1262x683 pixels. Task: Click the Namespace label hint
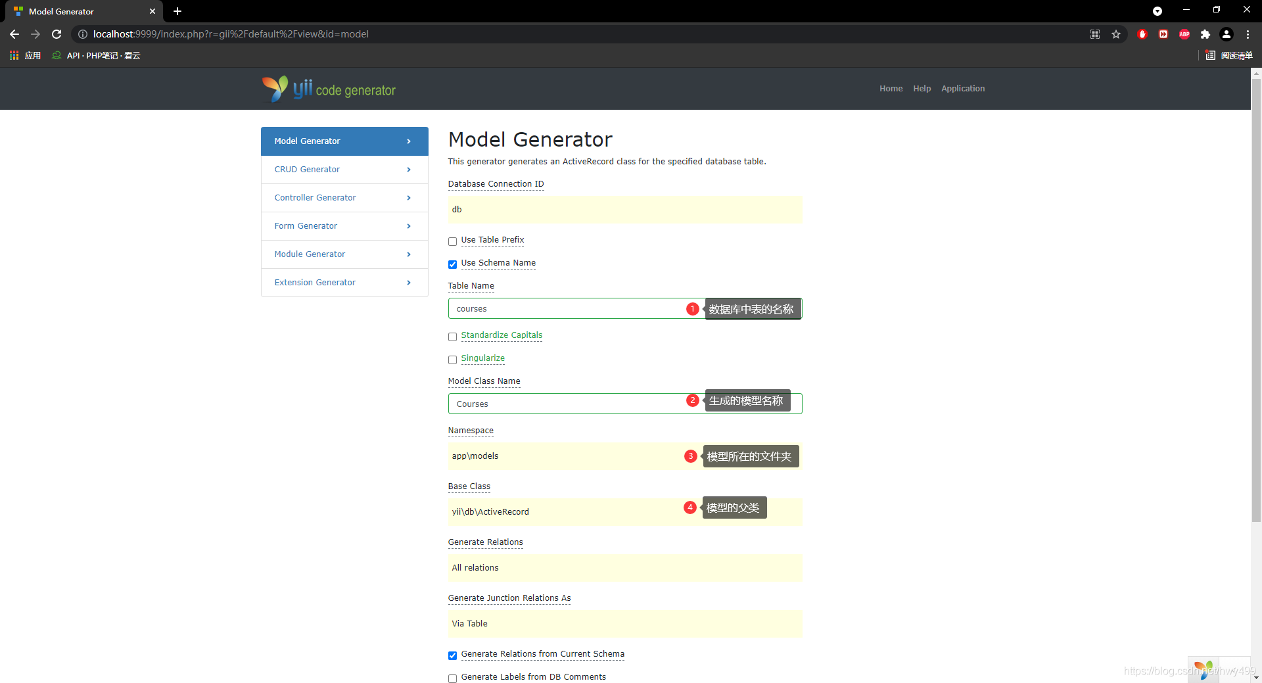471,431
